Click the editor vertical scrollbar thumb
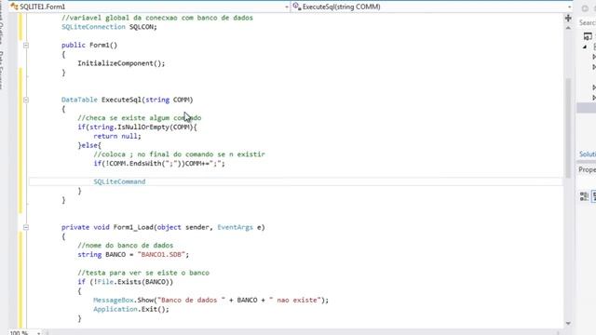The image size is (596, 335). point(568,128)
